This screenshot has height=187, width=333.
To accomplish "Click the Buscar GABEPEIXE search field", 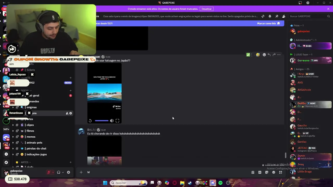I will tap(310, 16).
